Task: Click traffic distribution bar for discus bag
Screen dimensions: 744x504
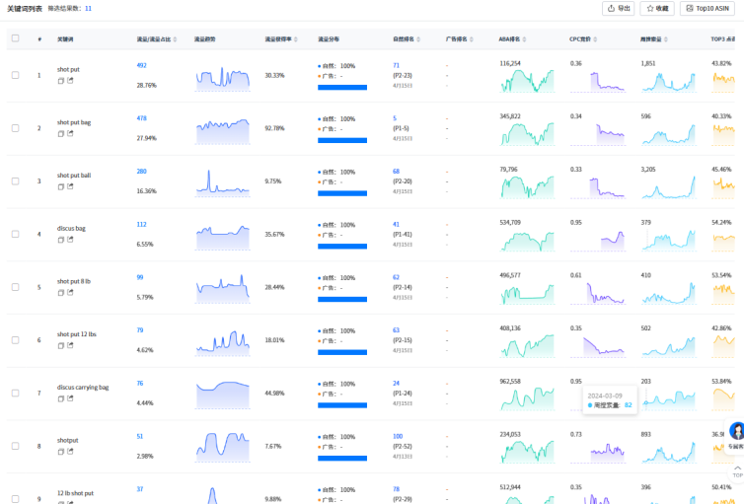Action: [x=342, y=246]
